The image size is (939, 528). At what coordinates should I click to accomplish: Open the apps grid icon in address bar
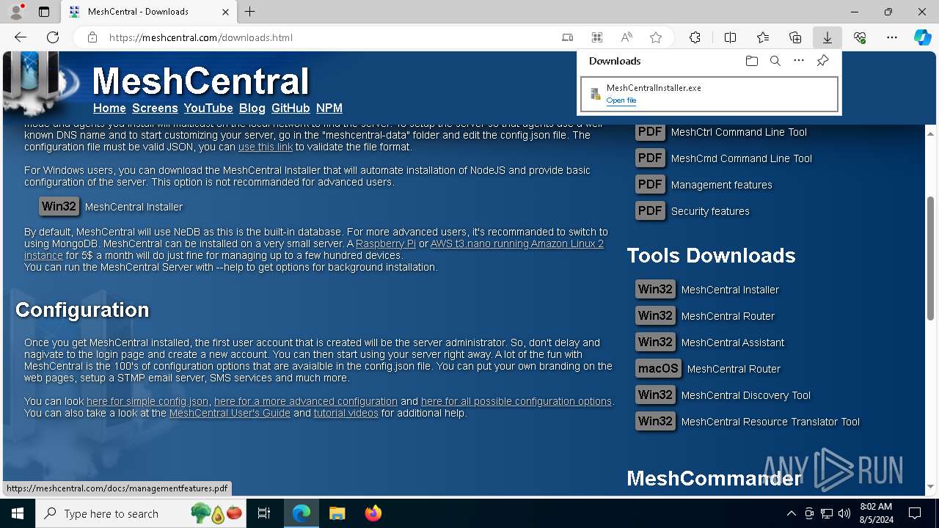597,37
